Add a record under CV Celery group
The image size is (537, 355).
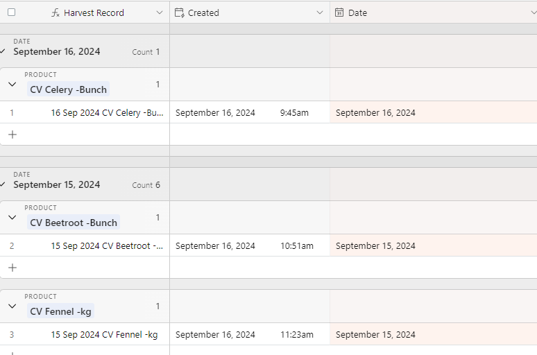pyautogui.click(x=12, y=135)
